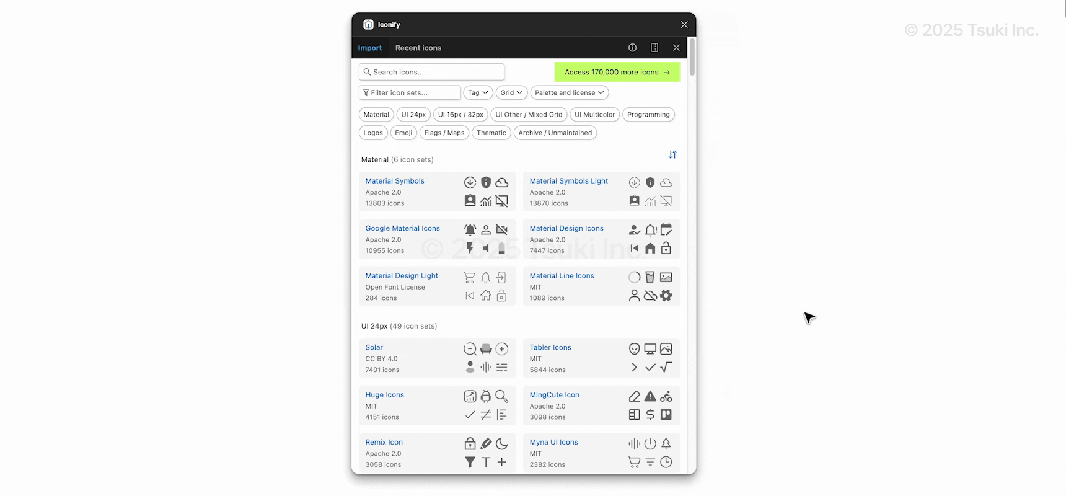
Task: Click the Search icons input field
Action: click(431, 72)
